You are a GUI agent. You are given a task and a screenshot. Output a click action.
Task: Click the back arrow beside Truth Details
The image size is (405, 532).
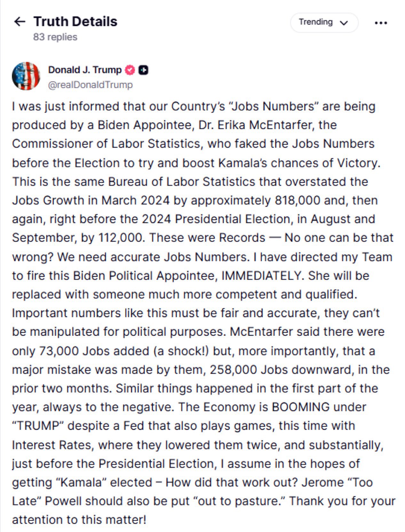click(x=20, y=22)
